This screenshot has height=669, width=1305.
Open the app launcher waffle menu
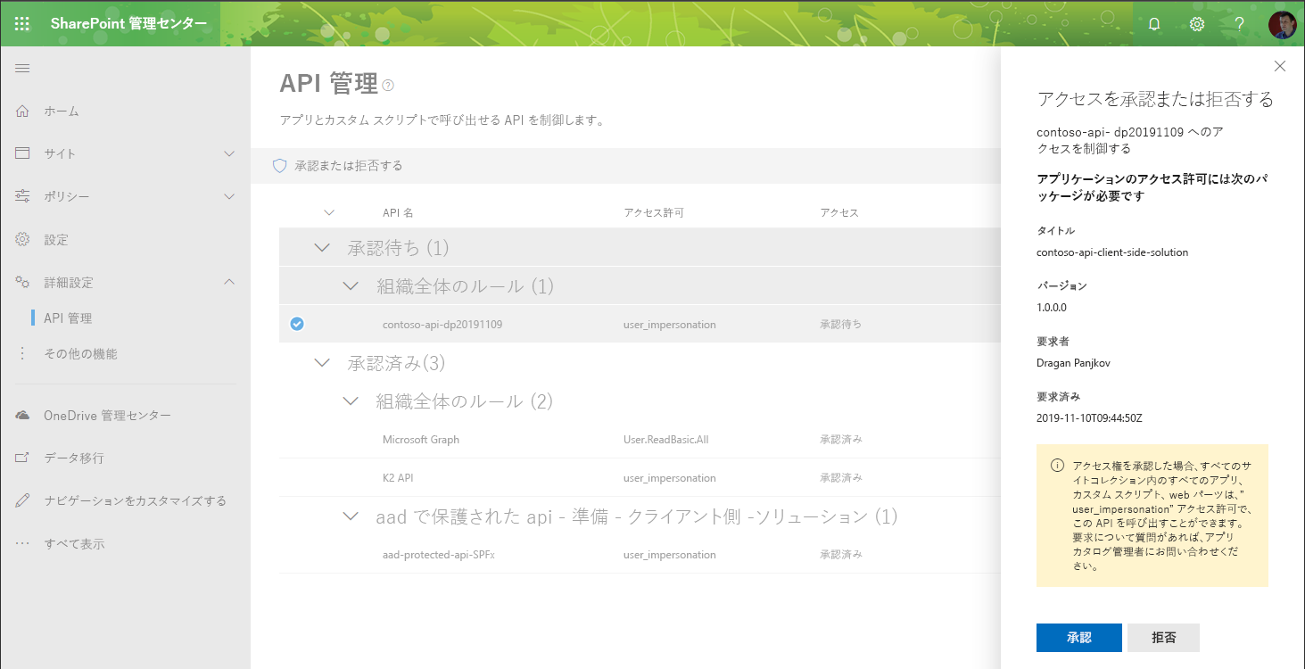coord(21,23)
